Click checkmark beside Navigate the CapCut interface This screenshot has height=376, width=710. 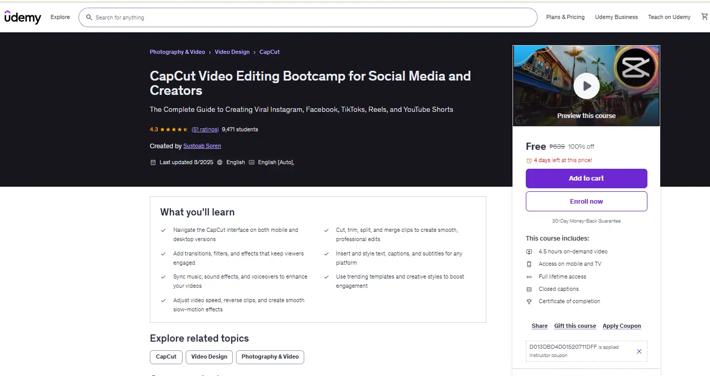coord(163,230)
